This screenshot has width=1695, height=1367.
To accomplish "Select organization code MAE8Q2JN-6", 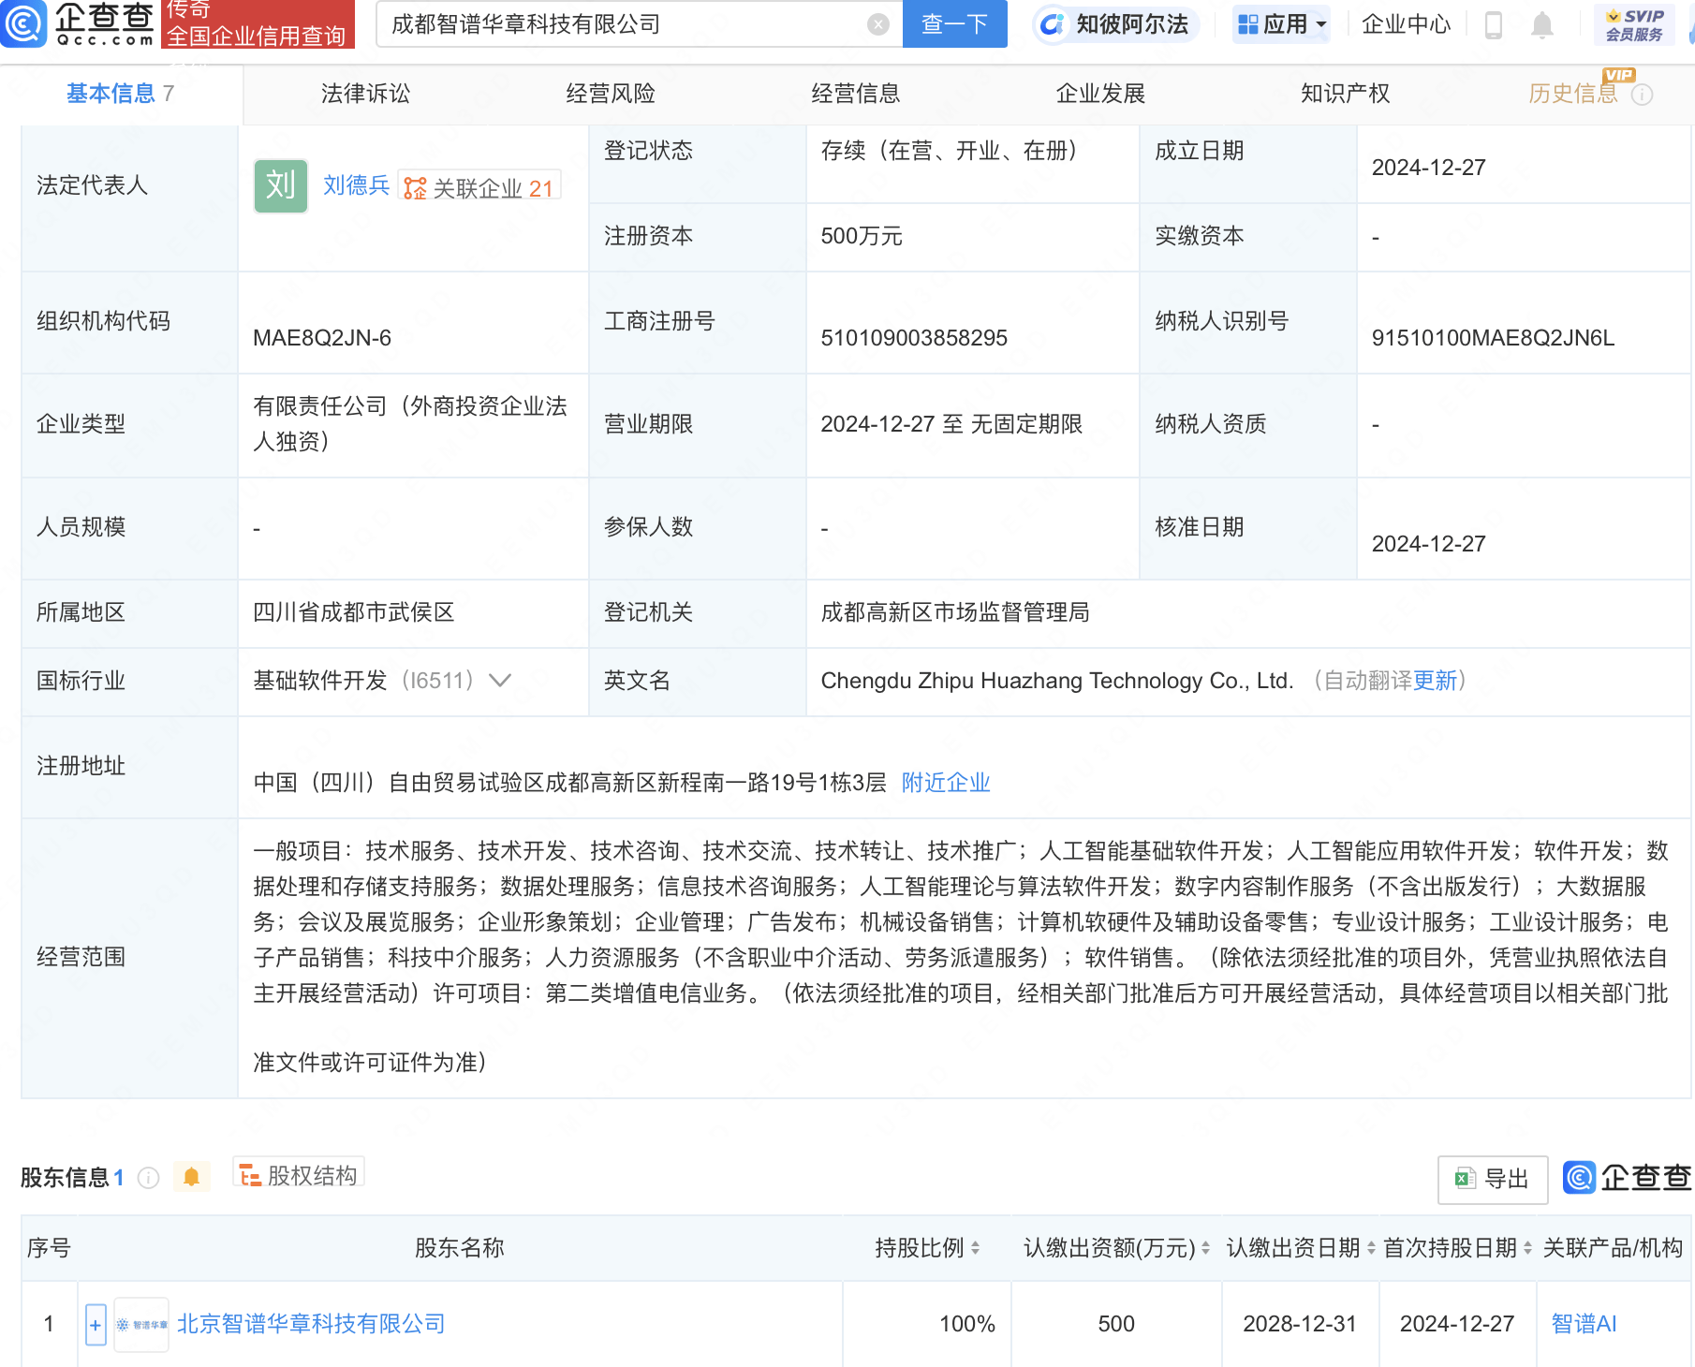I will tap(322, 338).
